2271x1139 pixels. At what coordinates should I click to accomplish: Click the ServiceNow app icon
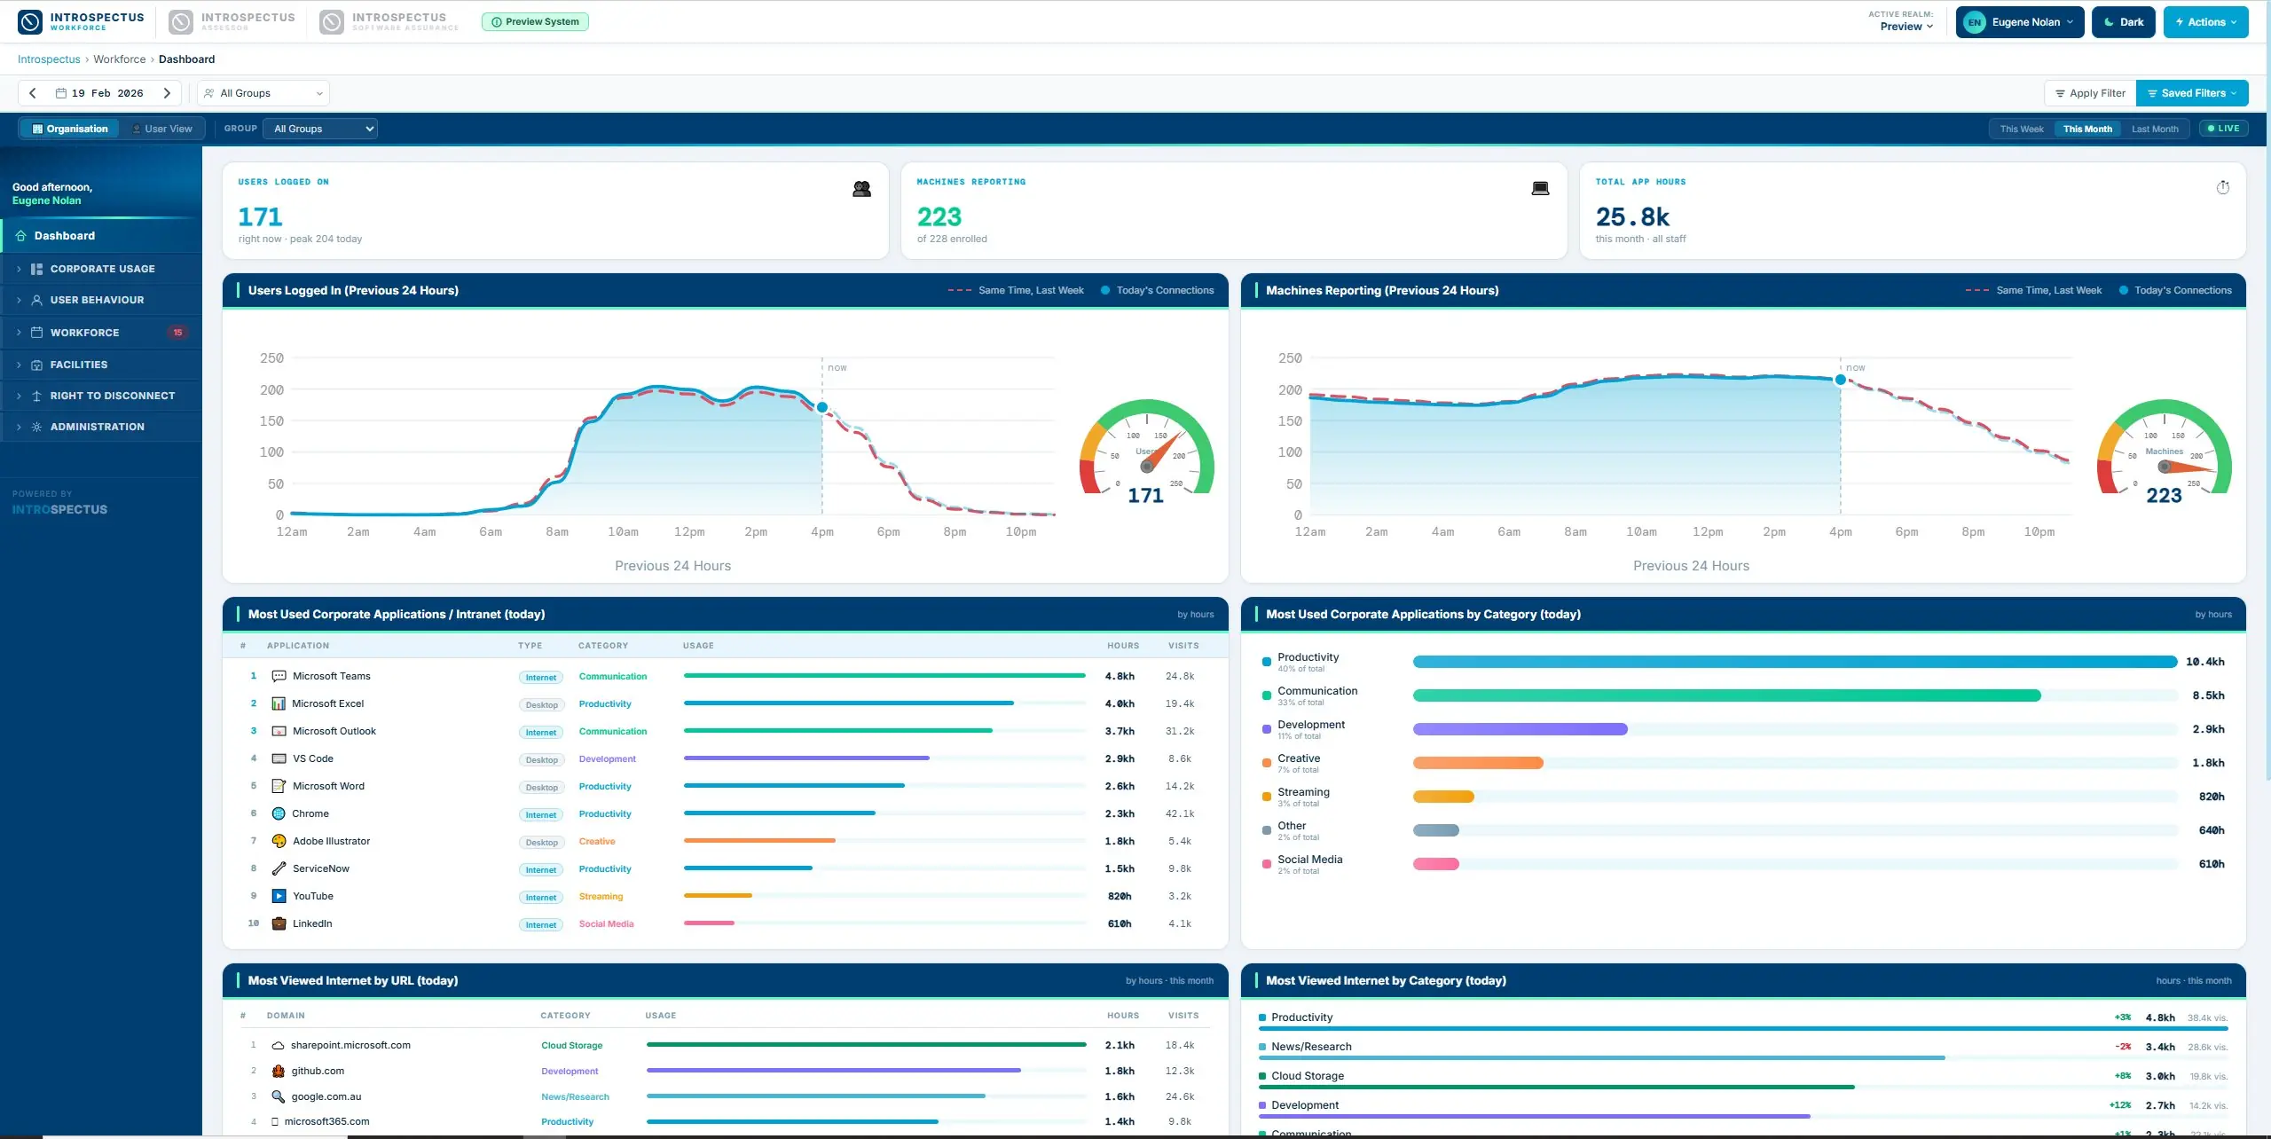(x=279, y=868)
